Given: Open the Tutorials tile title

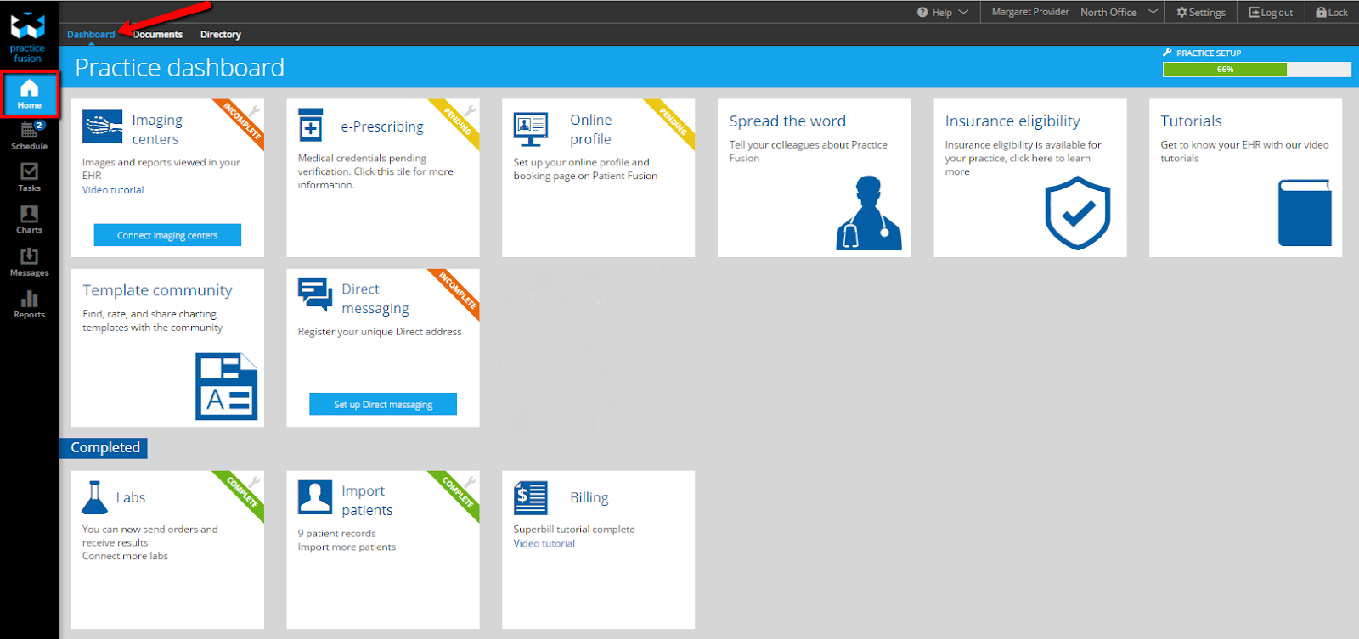Looking at the screenshot, I should [1192, 121].
